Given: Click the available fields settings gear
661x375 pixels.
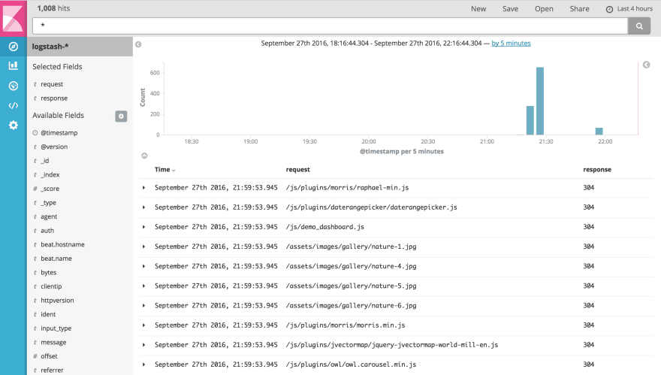Looking at the screenshot, I should (x=121, y=116).
